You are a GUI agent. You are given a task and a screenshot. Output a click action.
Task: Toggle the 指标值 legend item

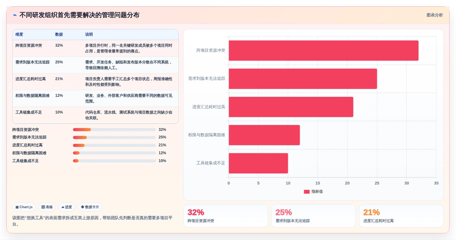click(x=313, y=191)
